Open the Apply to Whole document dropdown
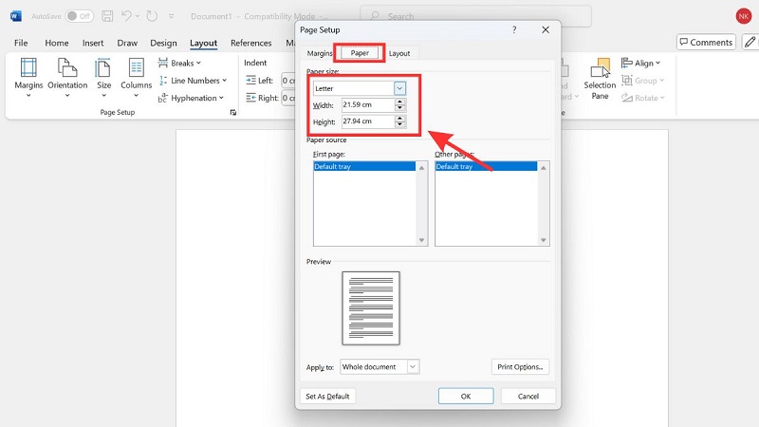 click(413, 366)
